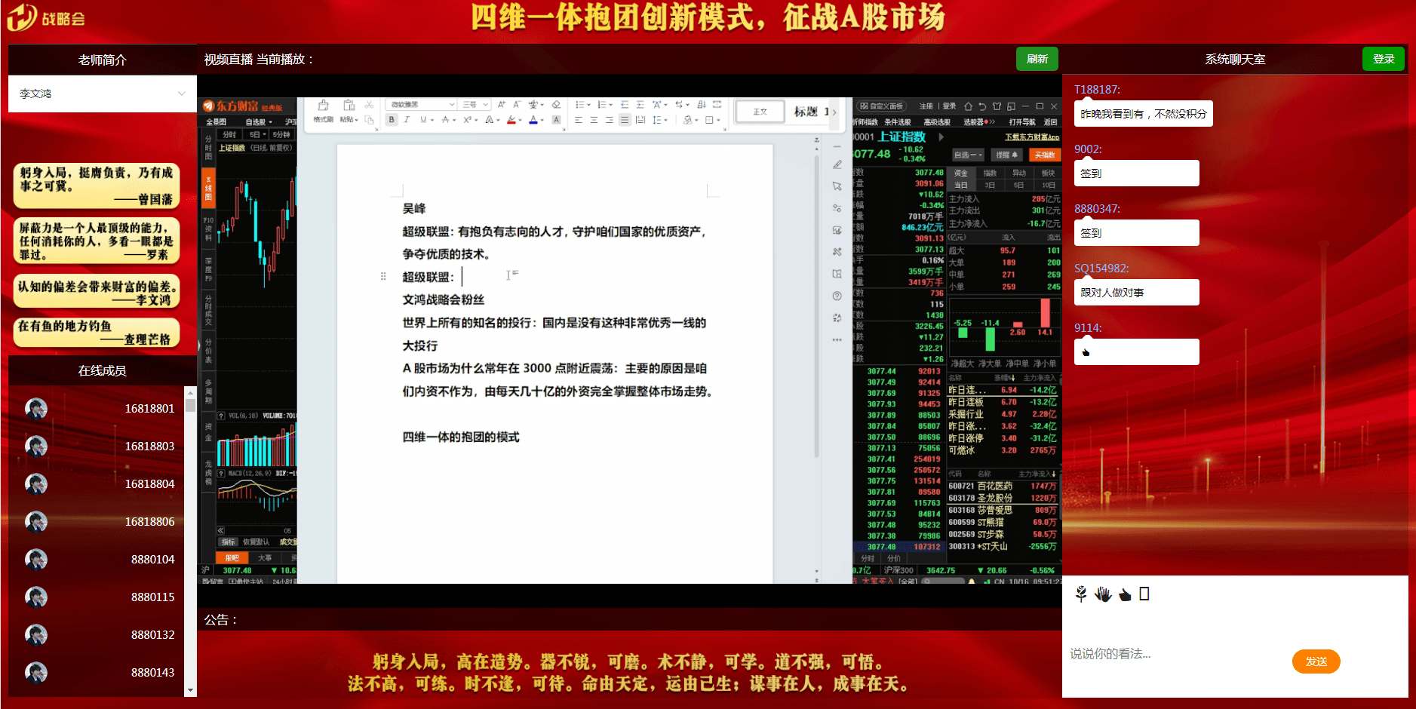Open the 李文鸿 teacher selection dropdown

click(102, 94)
